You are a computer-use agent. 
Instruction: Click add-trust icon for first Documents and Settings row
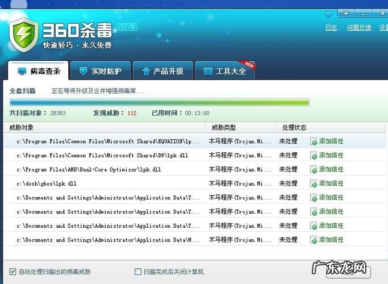[x=314, y=198]
